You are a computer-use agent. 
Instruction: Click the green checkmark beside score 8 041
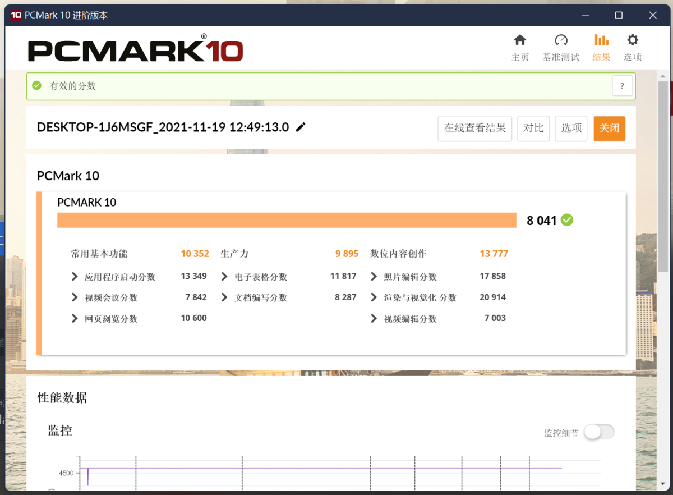click(567, 220)
